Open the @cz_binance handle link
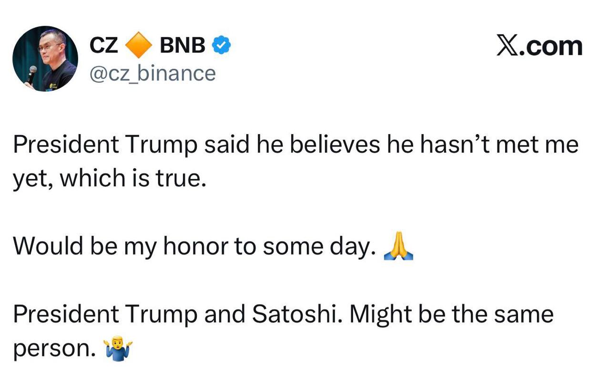Screen dimensions: 610x386 click(152, 73)
